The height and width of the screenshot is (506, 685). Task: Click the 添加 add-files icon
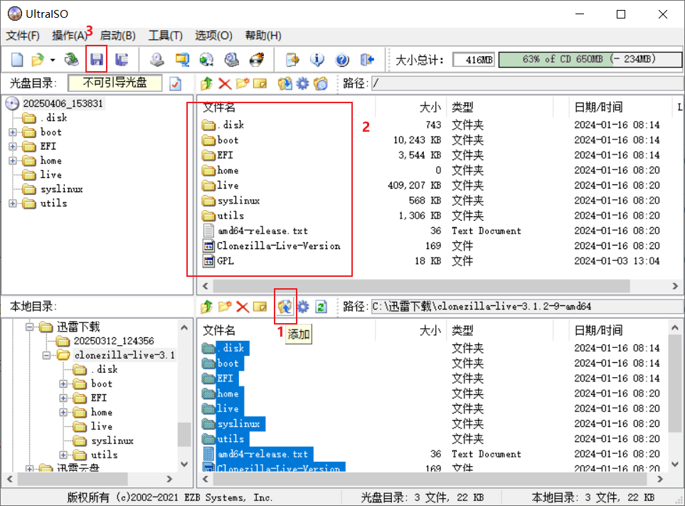[x=285, y=307]
